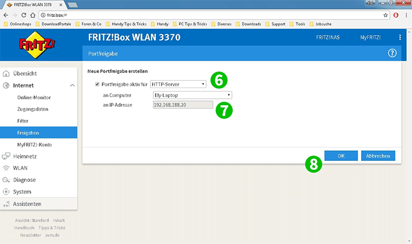Open the Support bookmark folder
The image size is (412, 244).
[x=276, y=24]
